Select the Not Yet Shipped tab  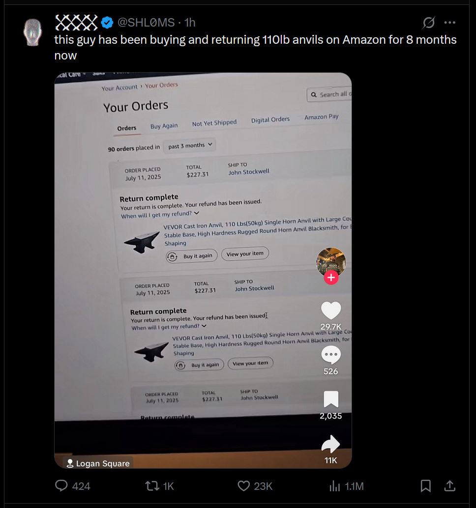click(x=214, y=123)
